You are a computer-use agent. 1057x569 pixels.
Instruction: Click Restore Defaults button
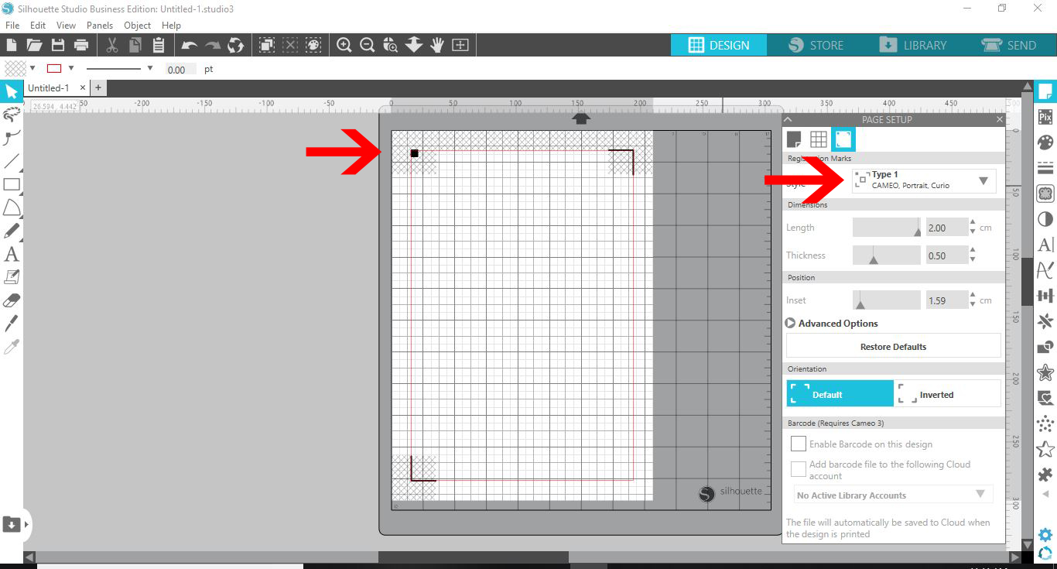[x=893, y=346]
